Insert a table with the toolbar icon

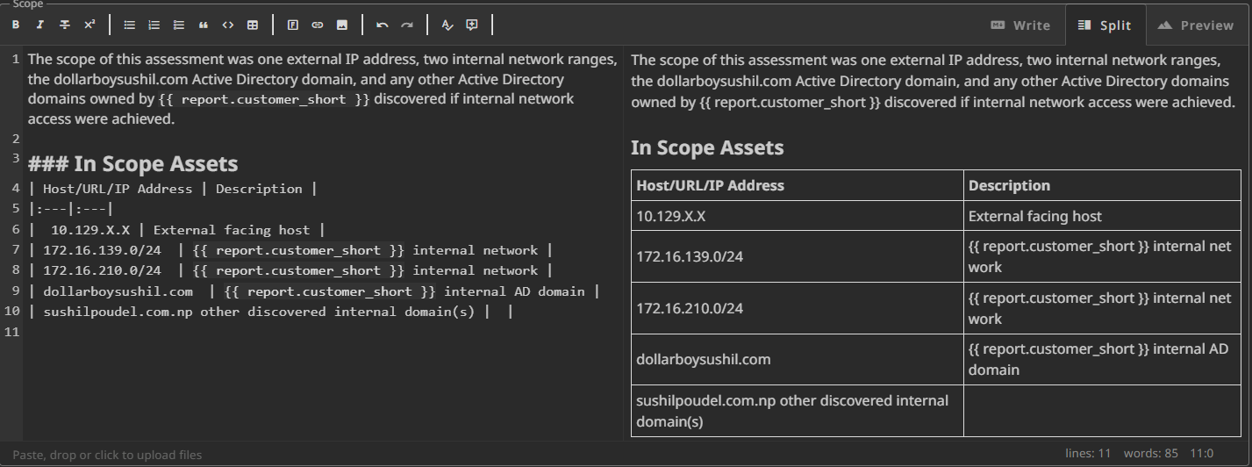click(x=253, y=25)
